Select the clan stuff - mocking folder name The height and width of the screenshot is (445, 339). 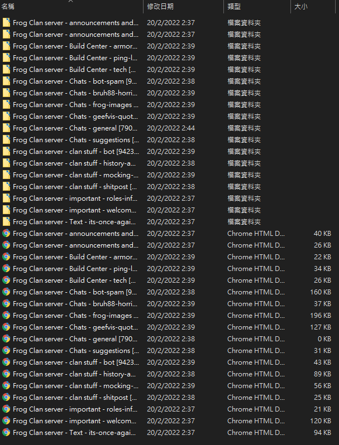point(75,175)
